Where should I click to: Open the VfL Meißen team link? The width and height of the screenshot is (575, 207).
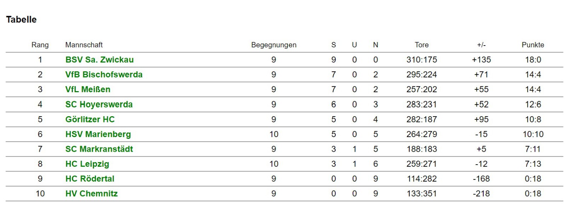88,89
